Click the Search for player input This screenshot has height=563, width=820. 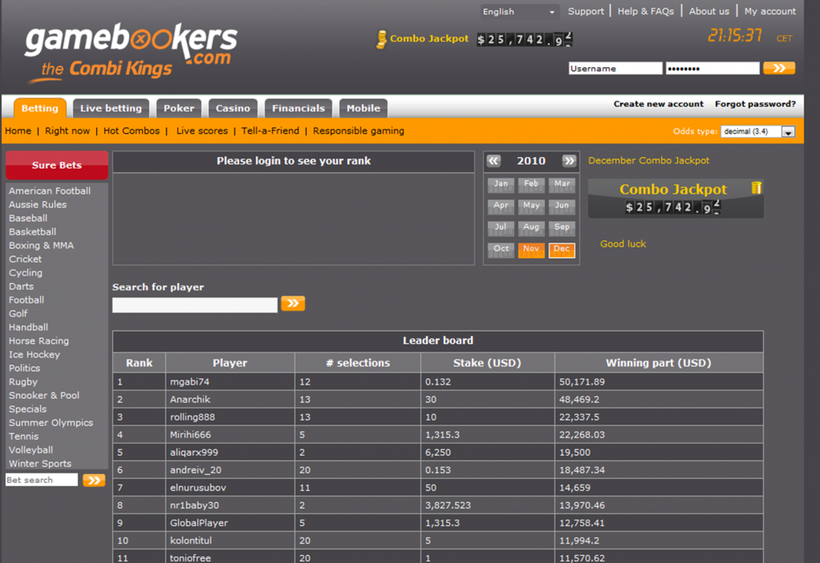[x=195, y=305]
